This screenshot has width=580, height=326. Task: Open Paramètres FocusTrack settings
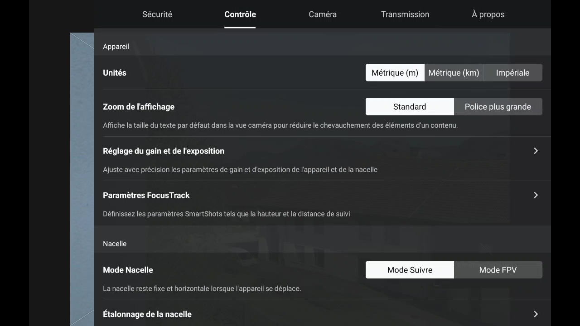point(323,203)
